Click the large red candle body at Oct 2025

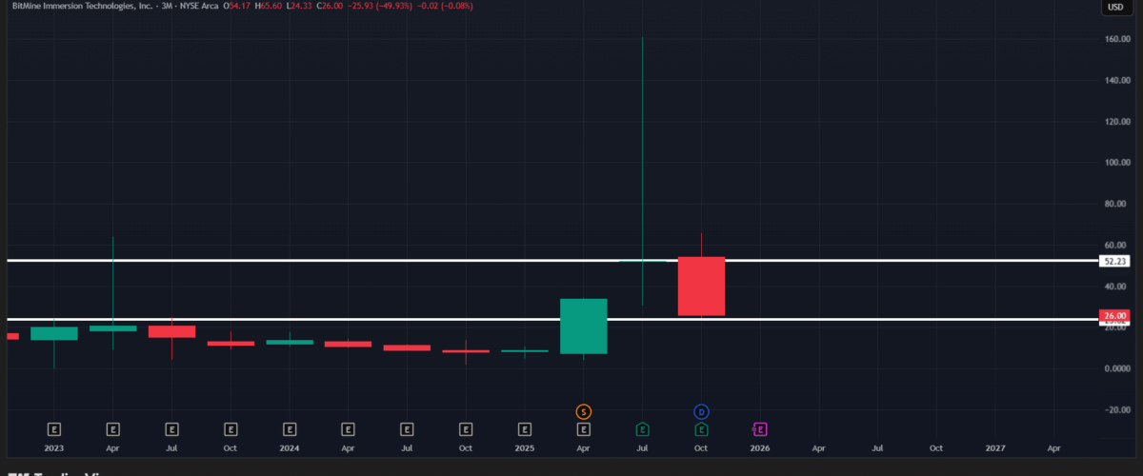[701, 286]
